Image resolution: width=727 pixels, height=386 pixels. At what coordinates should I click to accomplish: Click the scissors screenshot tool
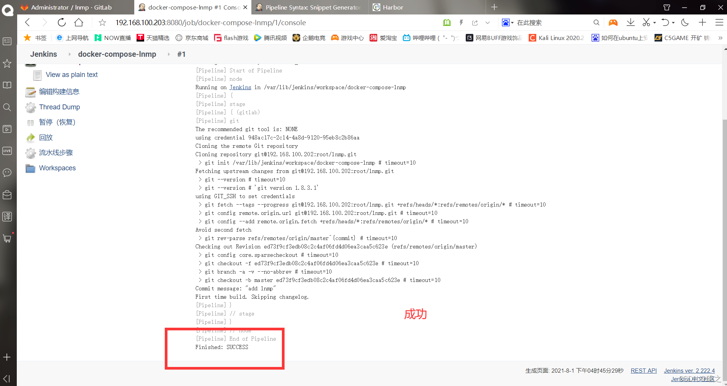click(x=646, y=22)
